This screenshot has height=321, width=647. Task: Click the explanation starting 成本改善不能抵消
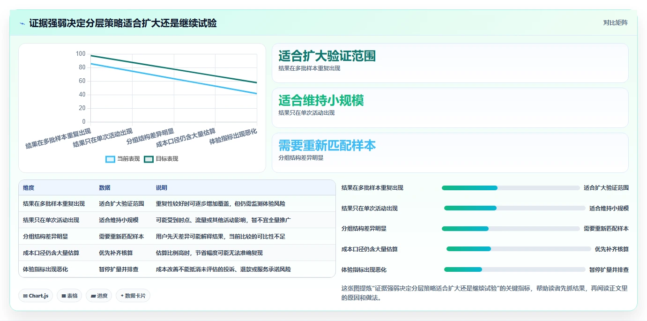click(223, 269)
